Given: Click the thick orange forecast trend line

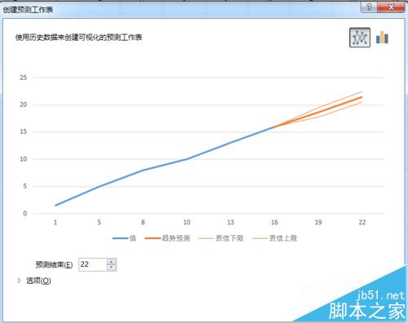Looking at the screenshot, I should click(318, 112).
